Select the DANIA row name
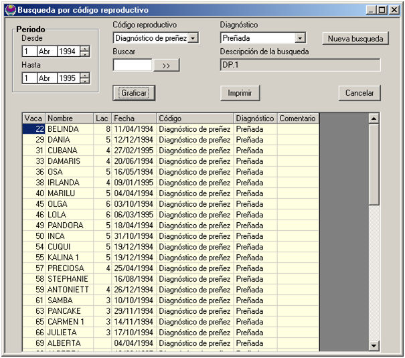405x358 pixels. [x=69, y=140]
